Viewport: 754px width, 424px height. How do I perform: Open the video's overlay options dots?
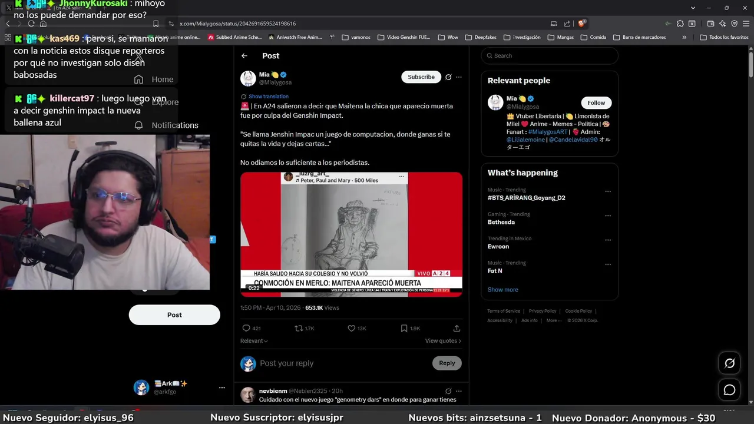pyautogui.click(x=402, y=176)
